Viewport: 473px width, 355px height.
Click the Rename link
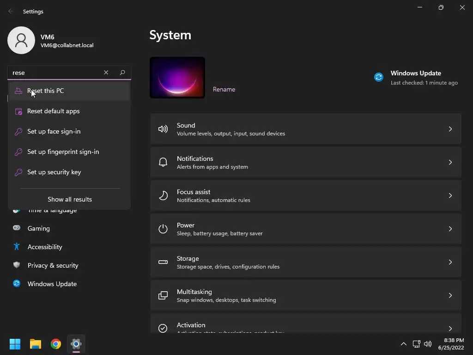pyautogui.click(x=224, y=89)
